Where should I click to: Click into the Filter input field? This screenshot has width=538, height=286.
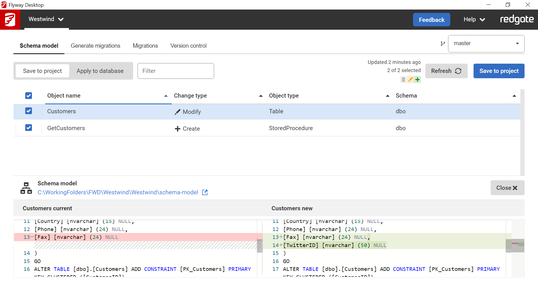(176, 71)
